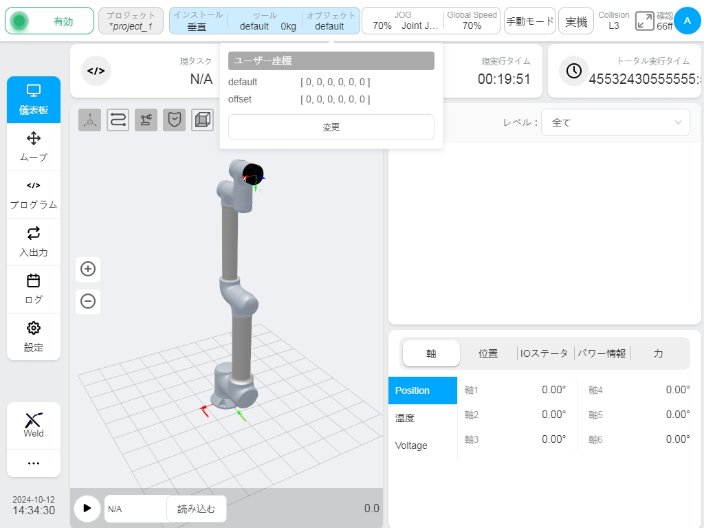Switch to the IOステータ tab
Viewport: 704px width, 528px height.
coord(544,353)
